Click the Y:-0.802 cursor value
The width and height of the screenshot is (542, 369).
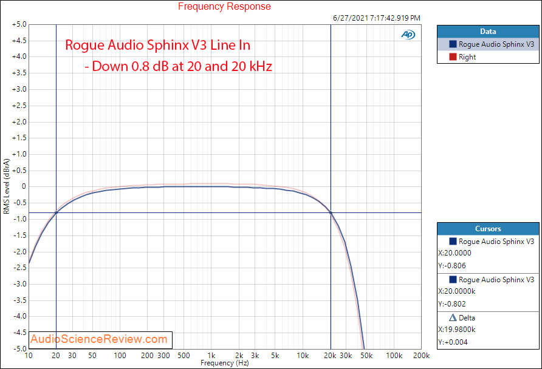click(x=452, y=304)
